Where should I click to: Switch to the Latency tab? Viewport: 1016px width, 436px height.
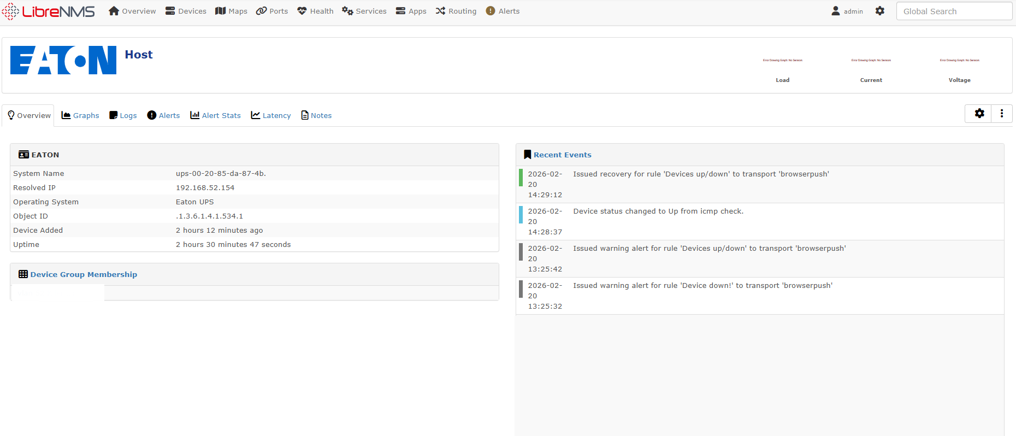point(271,115)
